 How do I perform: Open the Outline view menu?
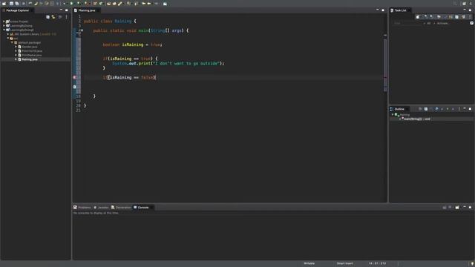459,109
